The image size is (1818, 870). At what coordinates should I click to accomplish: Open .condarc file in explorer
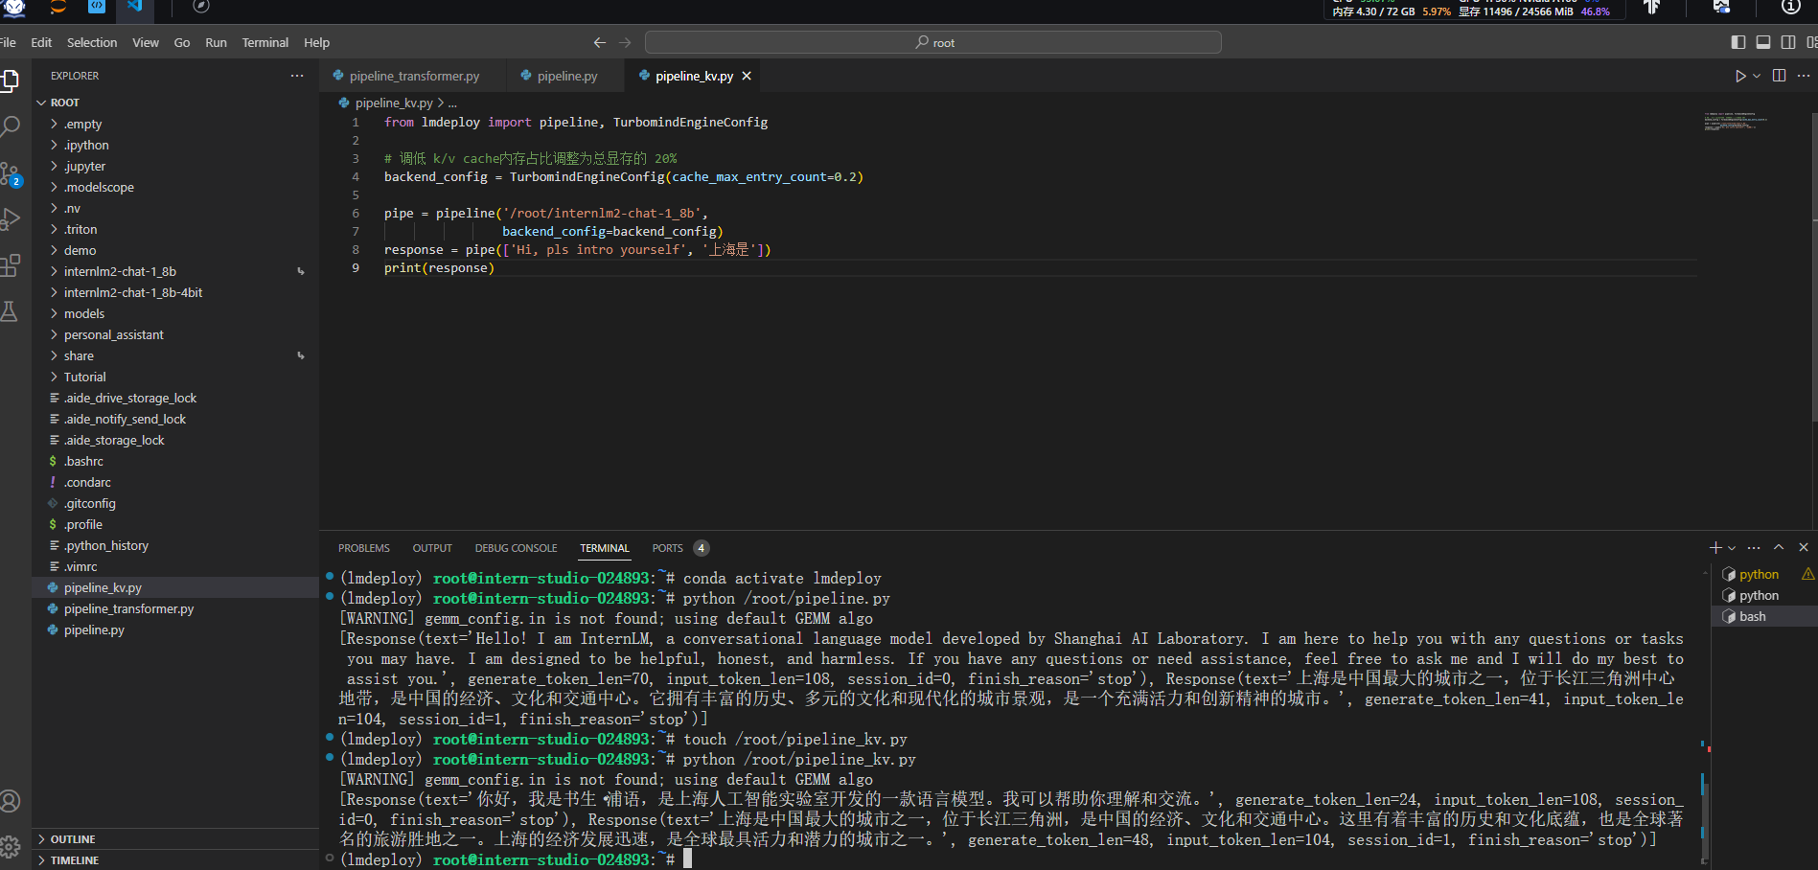(x=175, y=482)
